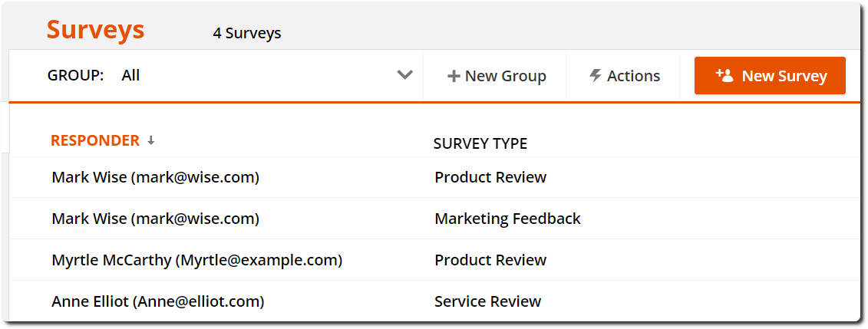Click Service Review survey type cell
Image resolution: width=868 pixels, height=329 pixels.
(487, 301)
